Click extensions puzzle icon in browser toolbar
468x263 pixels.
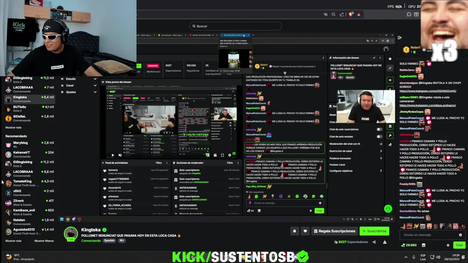(409, 14)
